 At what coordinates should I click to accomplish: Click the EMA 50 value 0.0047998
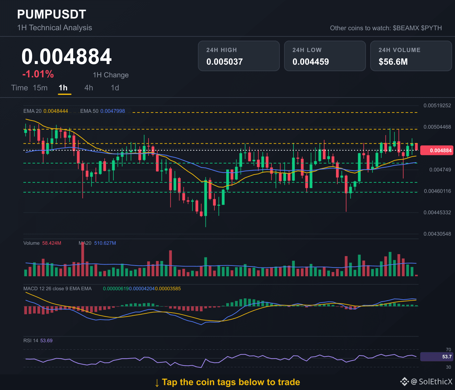click(x=113, y=111)
